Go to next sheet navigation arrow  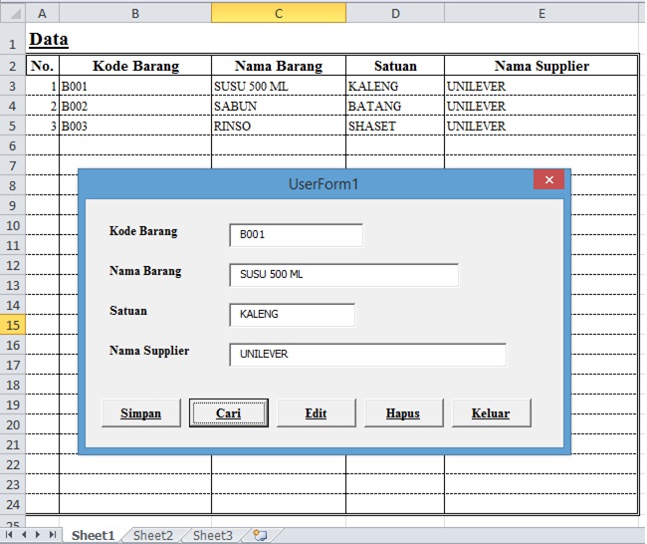pos(38,535)
